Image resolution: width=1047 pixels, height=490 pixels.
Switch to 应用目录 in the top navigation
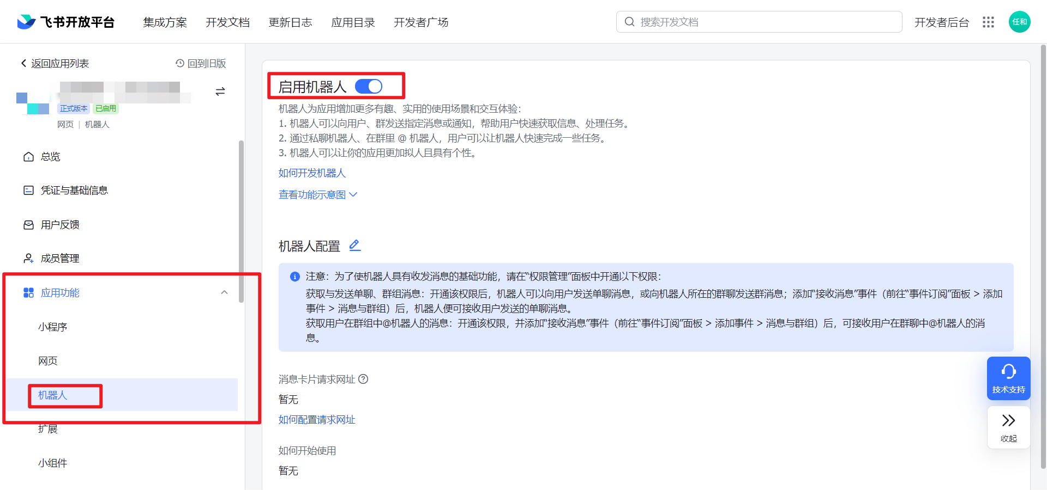353,22
